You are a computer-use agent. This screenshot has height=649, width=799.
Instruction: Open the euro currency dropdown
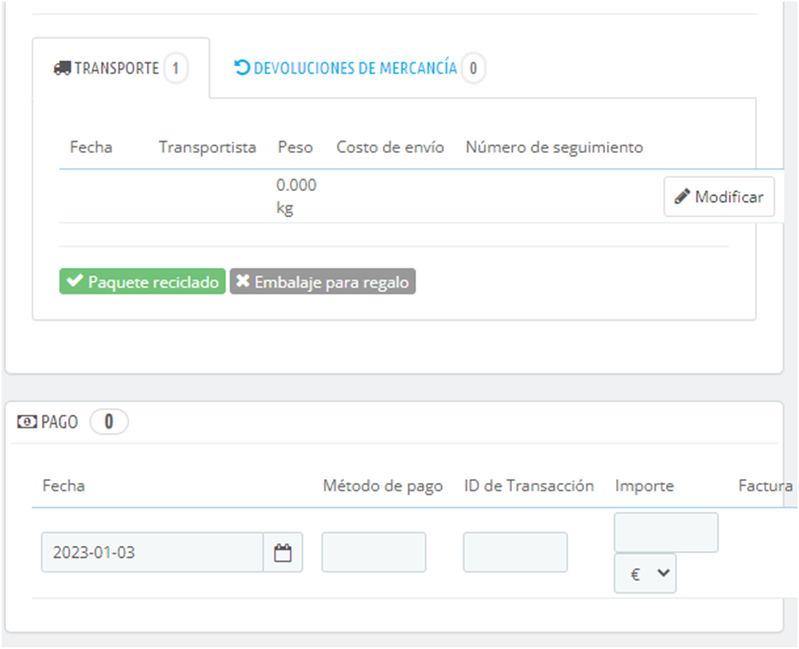click(x=645, y=573)
